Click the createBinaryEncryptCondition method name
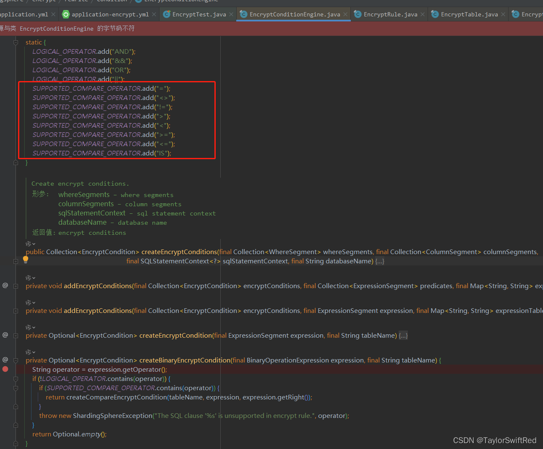The height and width of the screenshot is (449, 543). tap(185, 360)
